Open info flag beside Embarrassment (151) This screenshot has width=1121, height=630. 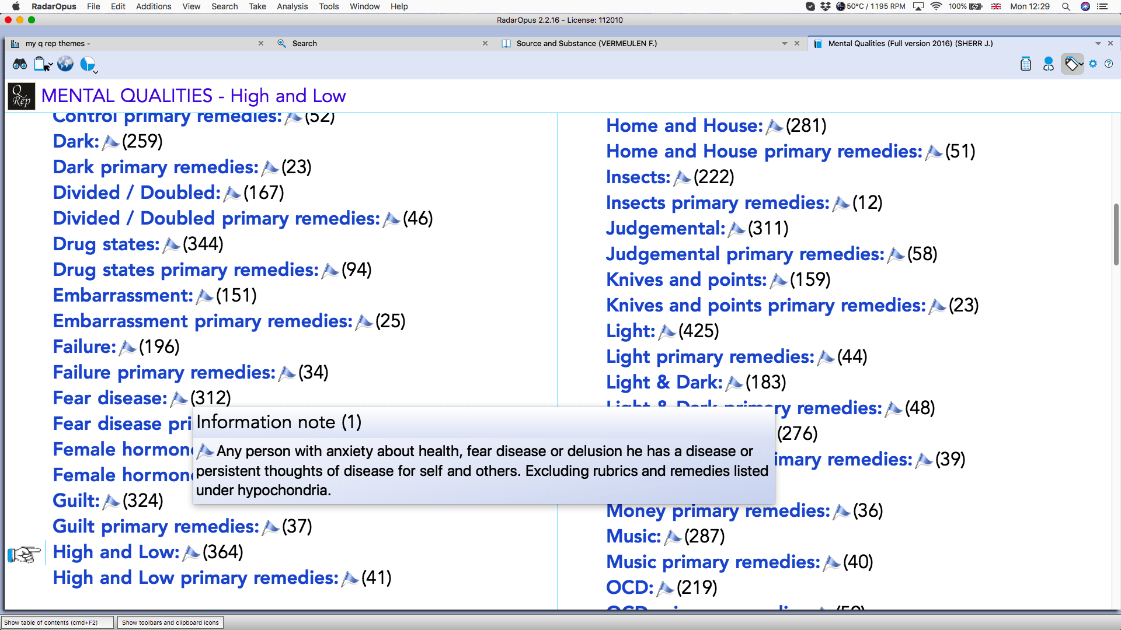pos(204,296)
